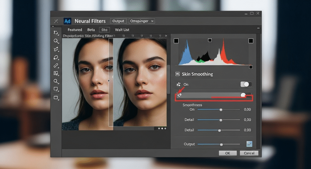Click the 0,00 value in Smoothness On row

[x=247, y=109]
